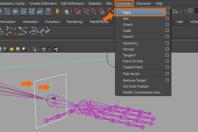This screenshot has height=132, width=198.
Task: Switch to the Dynamics shelf tab
Action: click(x=52, y=22)
